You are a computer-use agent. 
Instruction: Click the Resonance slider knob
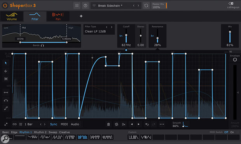(x=157, y=38)
